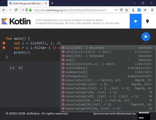Show more toolbar items chevron
Screen dimensions: 156x120
[x=145, y=10]
